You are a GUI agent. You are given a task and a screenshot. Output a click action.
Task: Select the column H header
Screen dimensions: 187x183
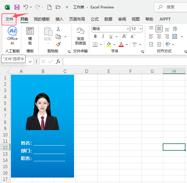coord(174,71)
